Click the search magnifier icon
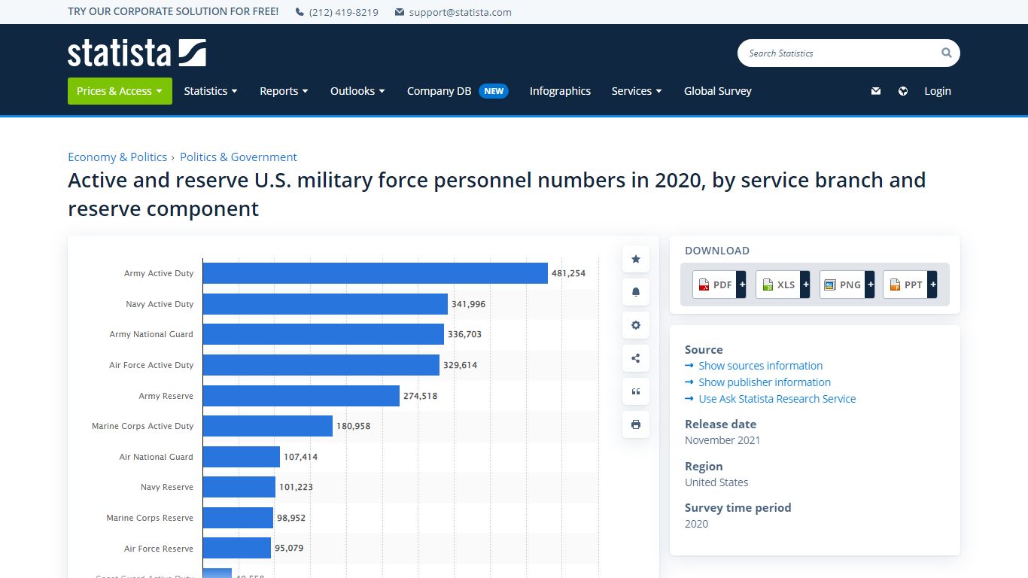1028x578 pixels. pos(946,53)
